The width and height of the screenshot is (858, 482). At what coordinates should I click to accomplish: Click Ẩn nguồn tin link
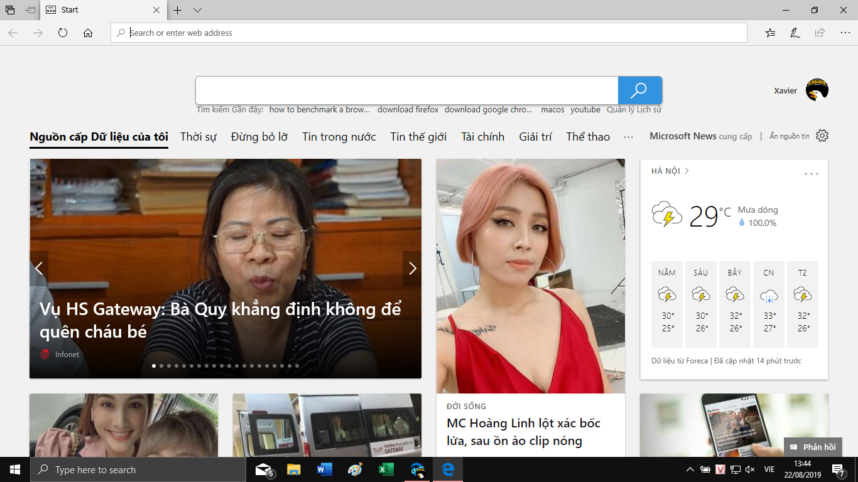tap(790, 136)
